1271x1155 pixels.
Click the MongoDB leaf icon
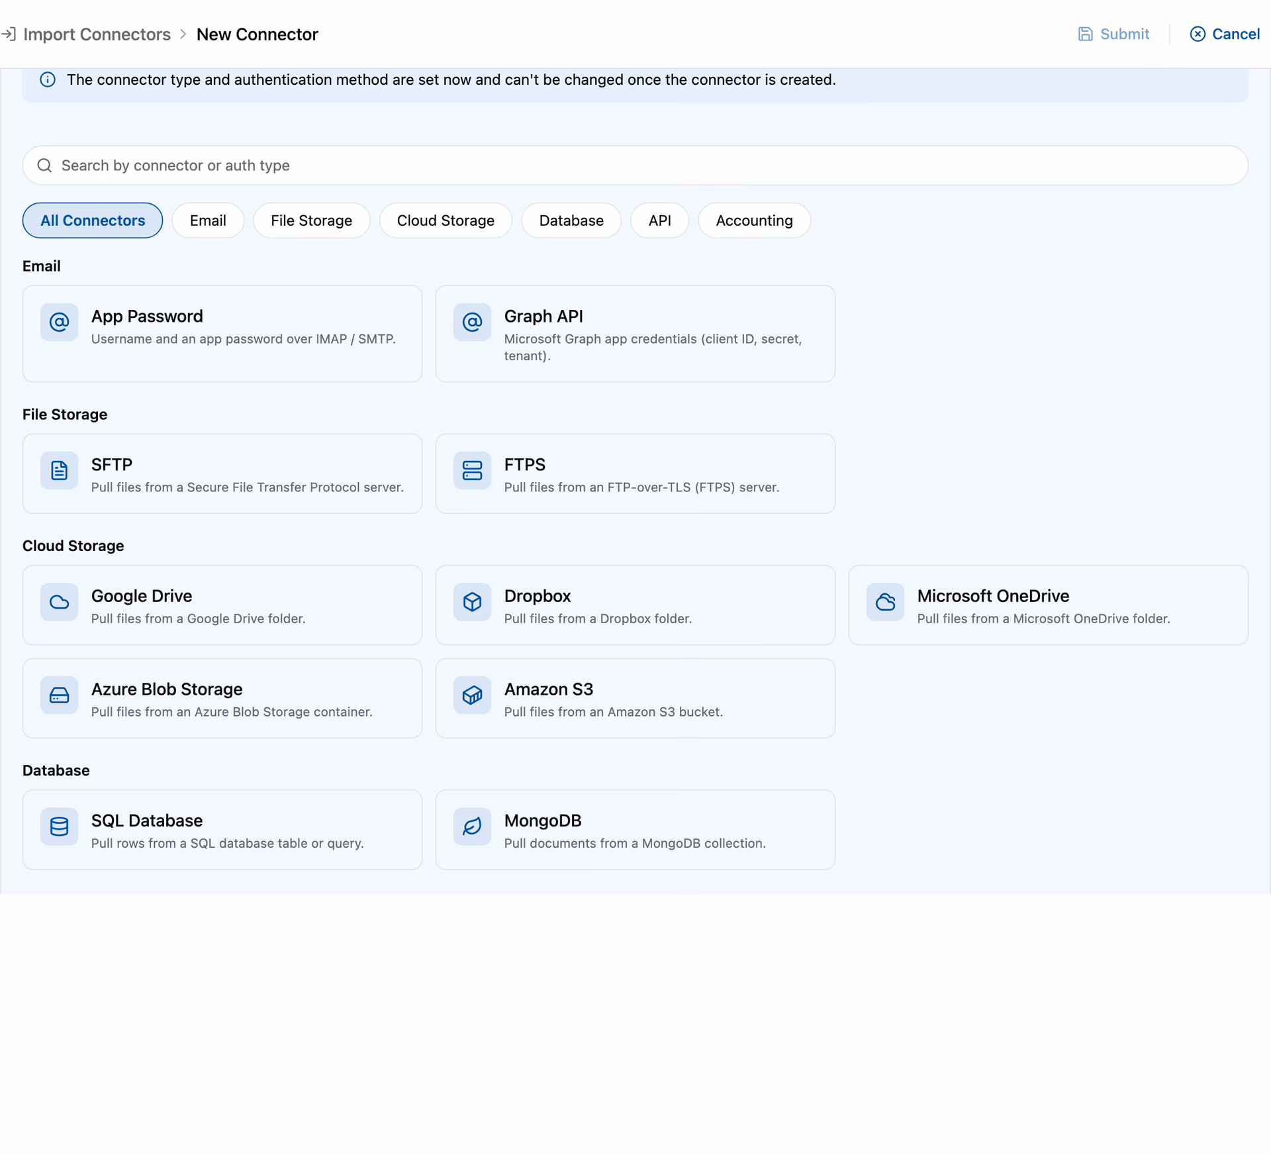(472, 827)
